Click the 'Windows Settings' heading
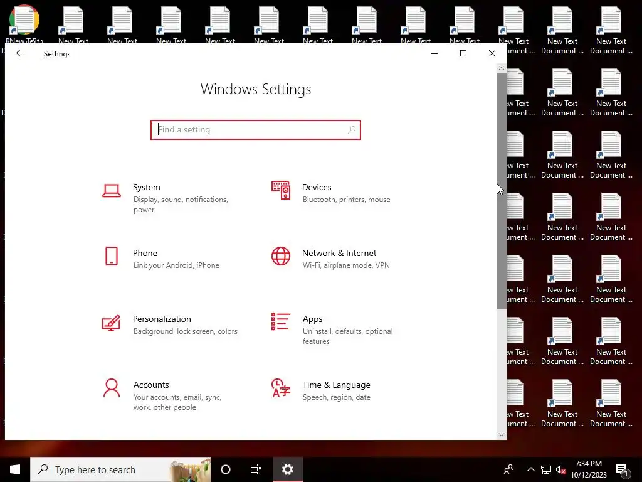642x482 pixels. coord(256,89)
